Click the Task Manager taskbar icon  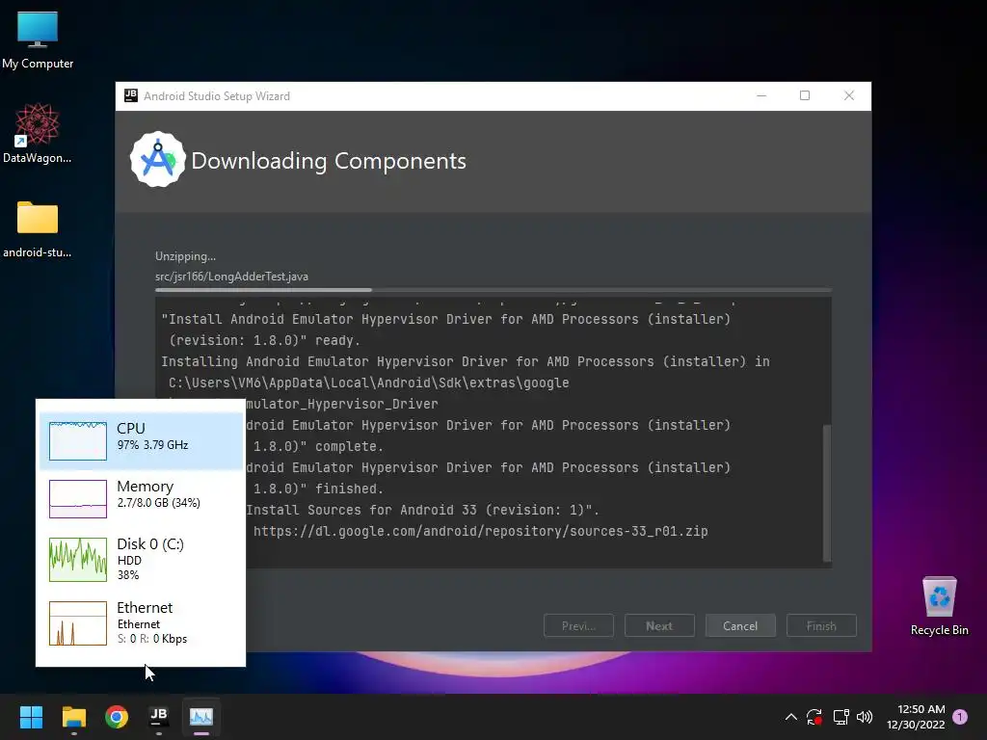201,717
